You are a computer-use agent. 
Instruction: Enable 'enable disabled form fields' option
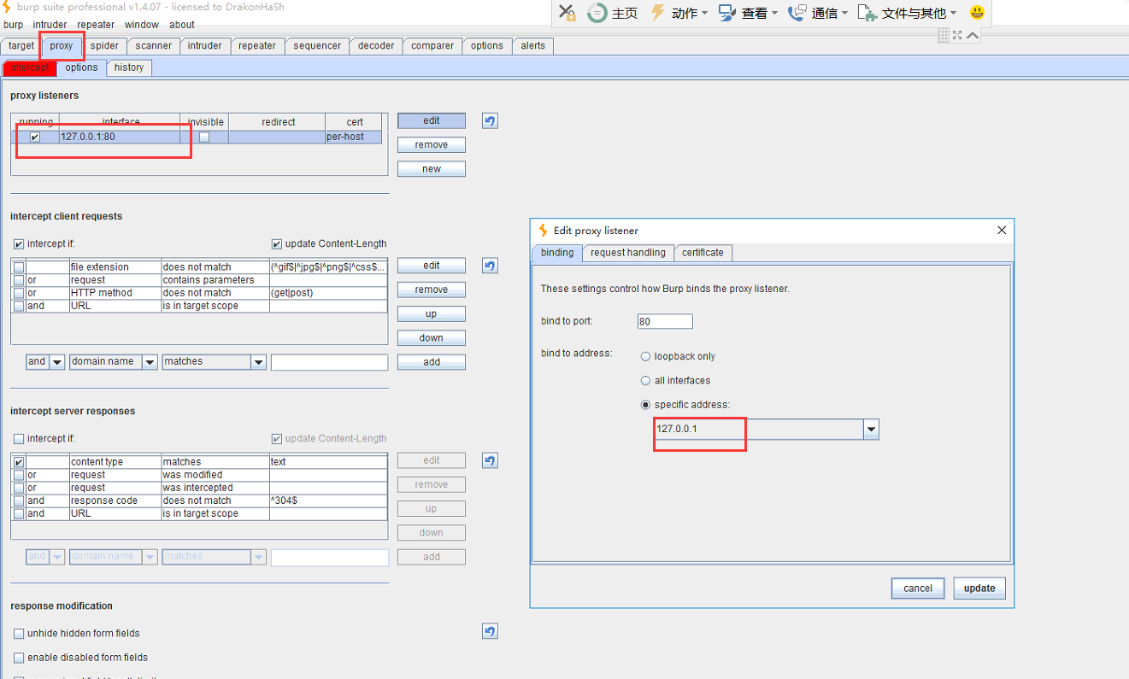click(19, 658)
